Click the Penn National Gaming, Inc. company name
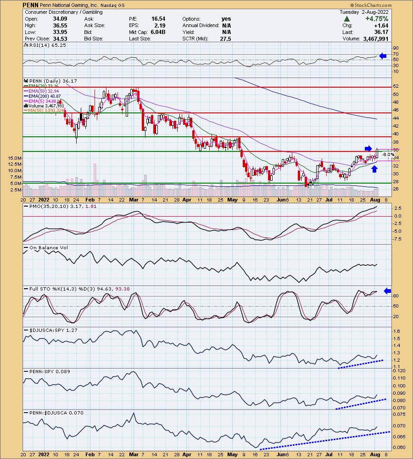 coord(69,5)
